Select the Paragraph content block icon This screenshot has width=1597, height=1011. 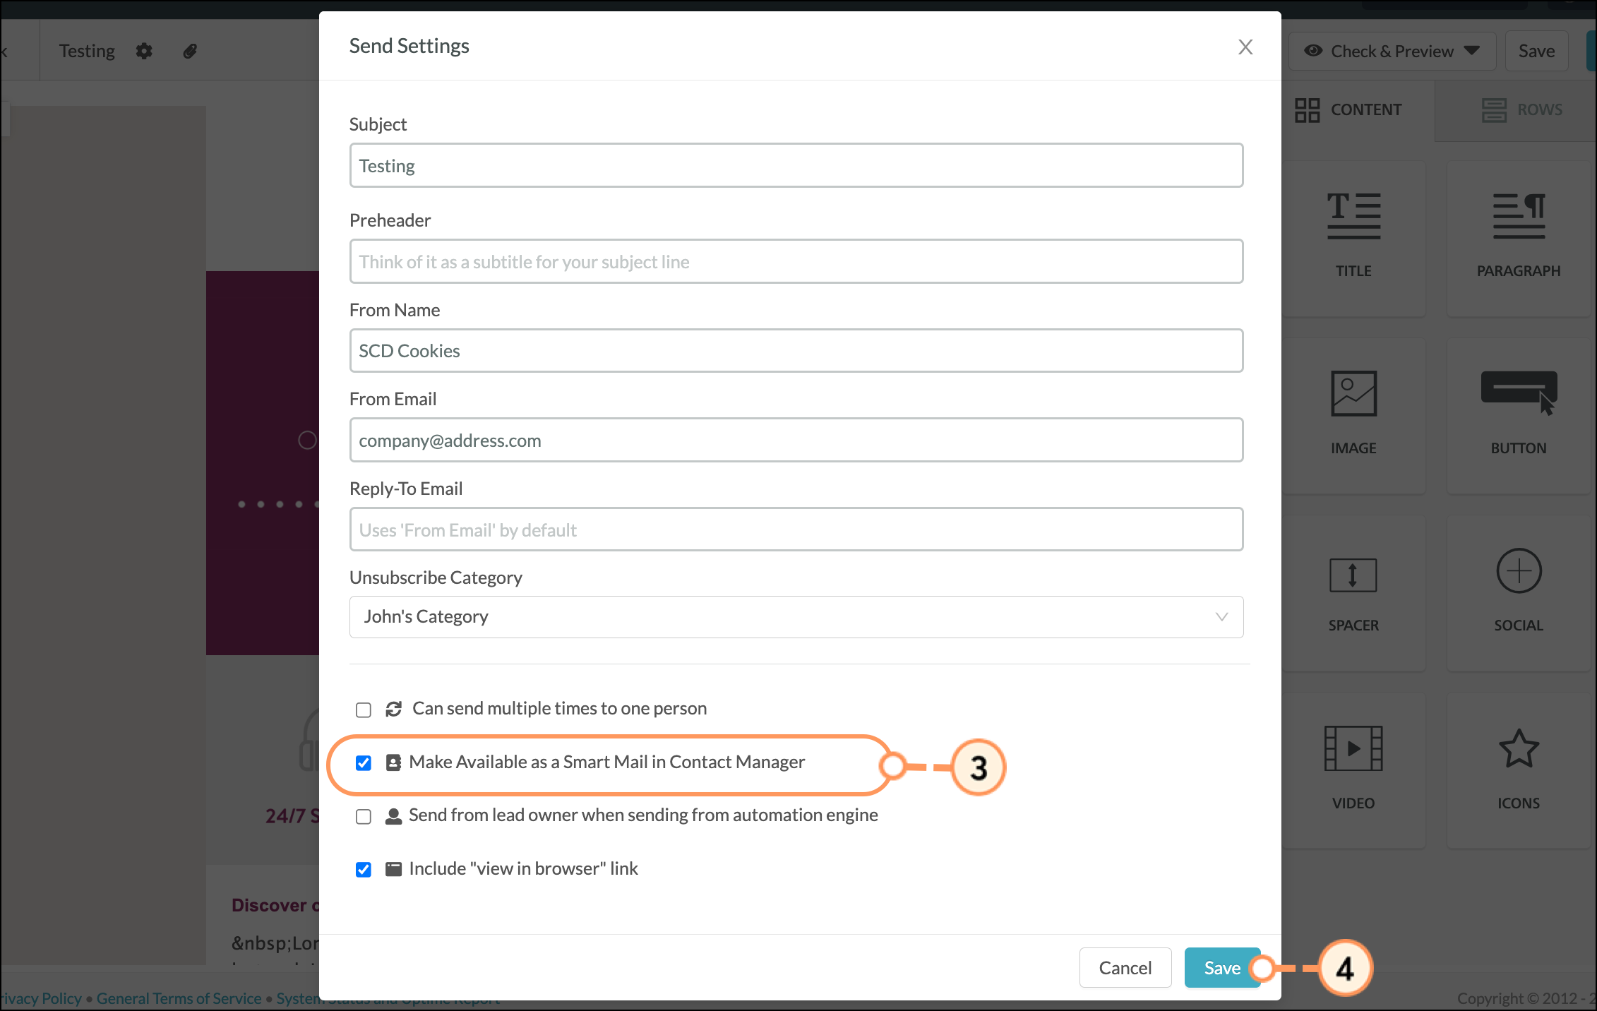pos(1519,216)
